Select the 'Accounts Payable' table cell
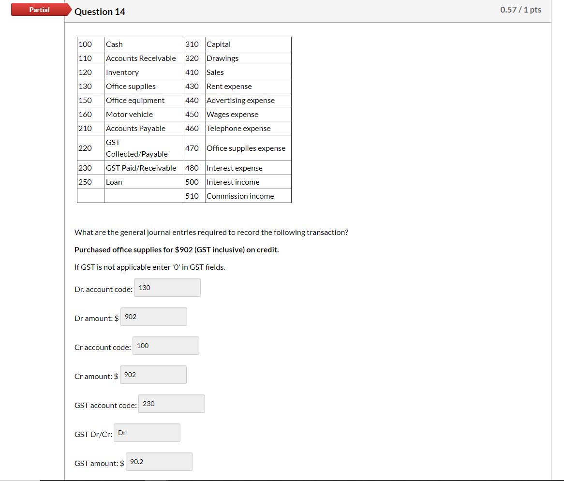The image size is (564, 481). pos(144,128)
